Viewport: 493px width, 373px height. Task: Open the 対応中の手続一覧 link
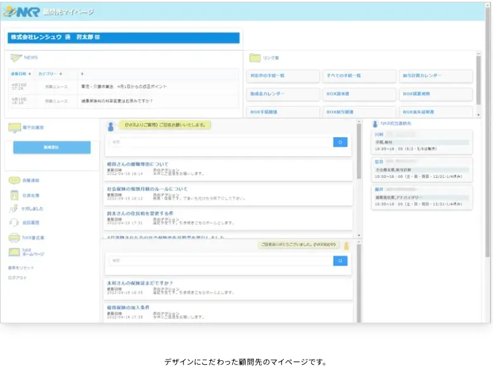pos(283,76)
